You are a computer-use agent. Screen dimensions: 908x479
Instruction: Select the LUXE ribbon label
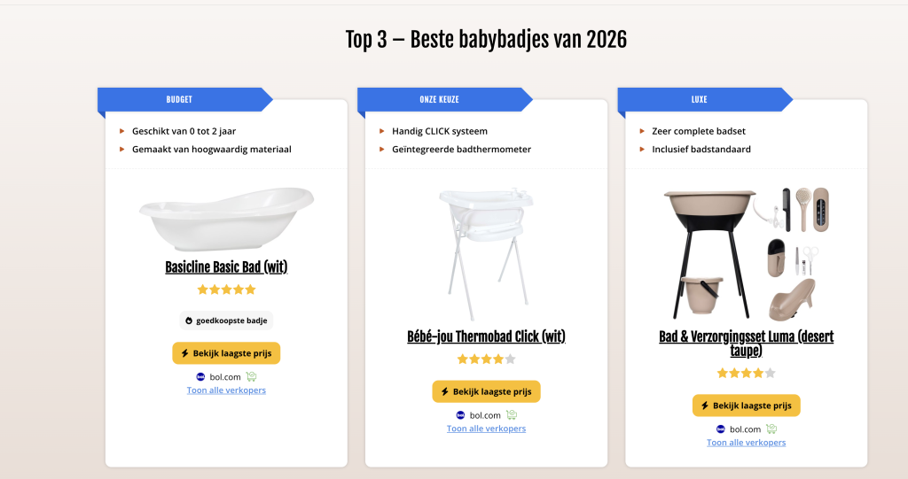pyautogui.click(x=699, y=100)
